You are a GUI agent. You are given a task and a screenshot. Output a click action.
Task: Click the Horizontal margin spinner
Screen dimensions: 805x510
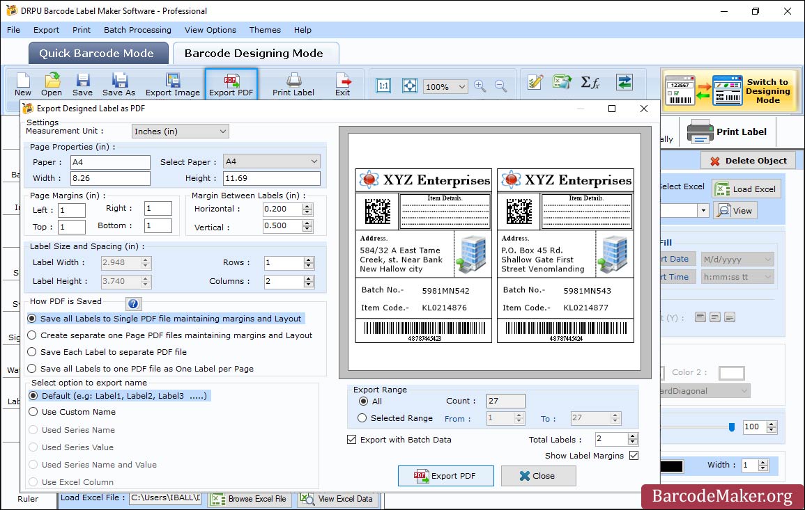[307, 209]
